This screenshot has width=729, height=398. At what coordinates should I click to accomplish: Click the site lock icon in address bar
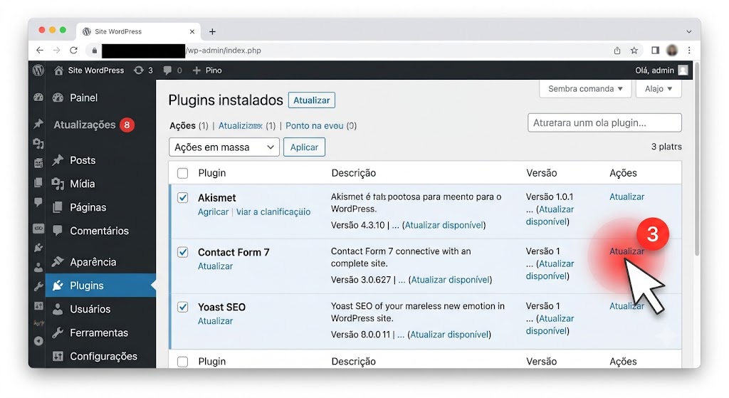tap(95, 51)
